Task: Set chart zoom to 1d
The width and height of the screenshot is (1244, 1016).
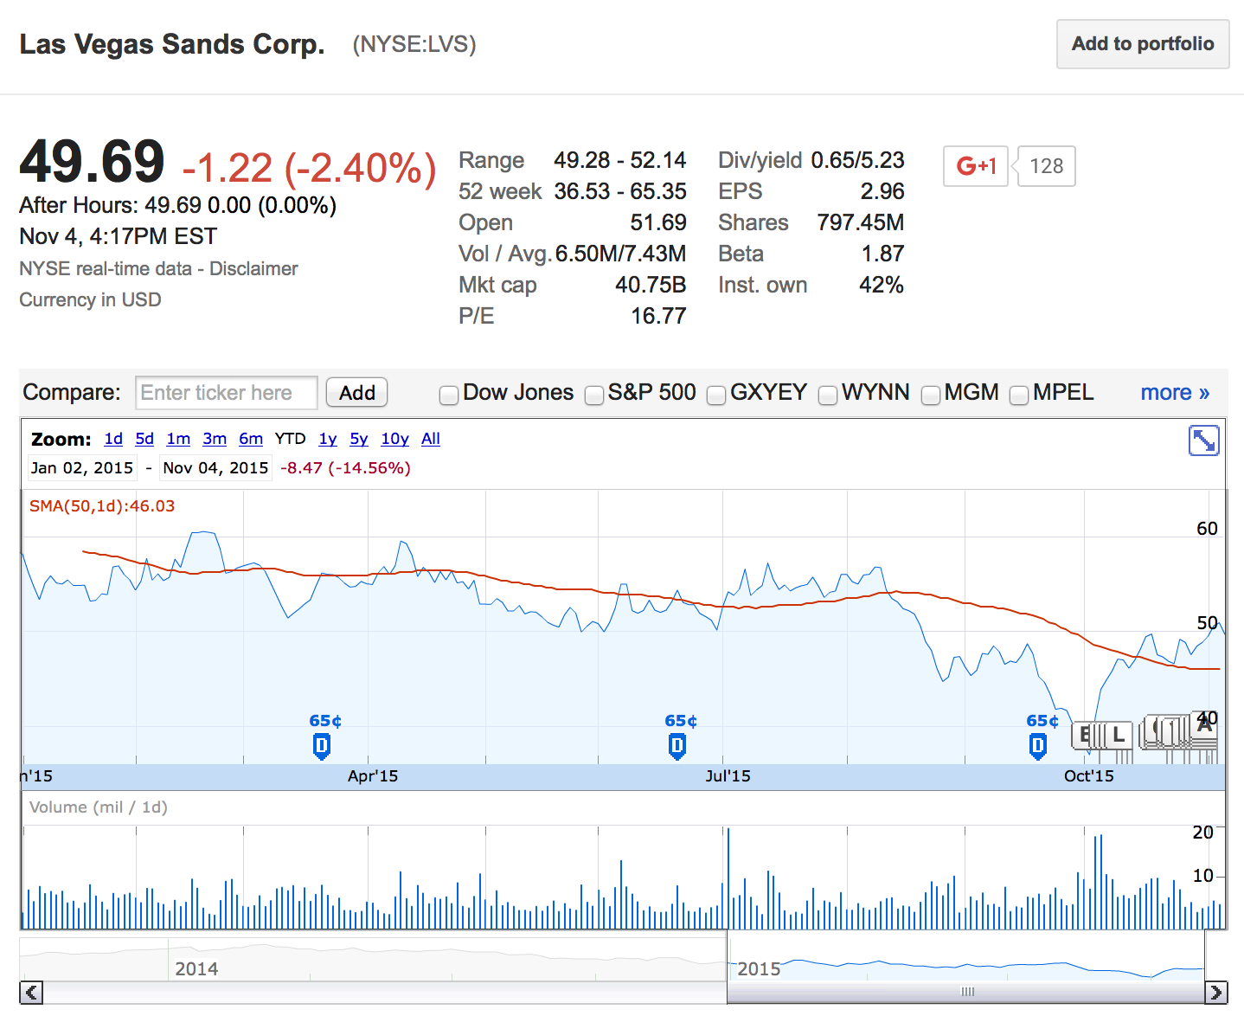Action: (113, 439)
